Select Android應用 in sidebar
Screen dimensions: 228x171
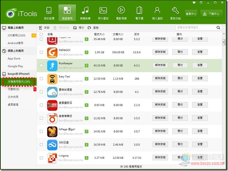(x=15, y=43)
